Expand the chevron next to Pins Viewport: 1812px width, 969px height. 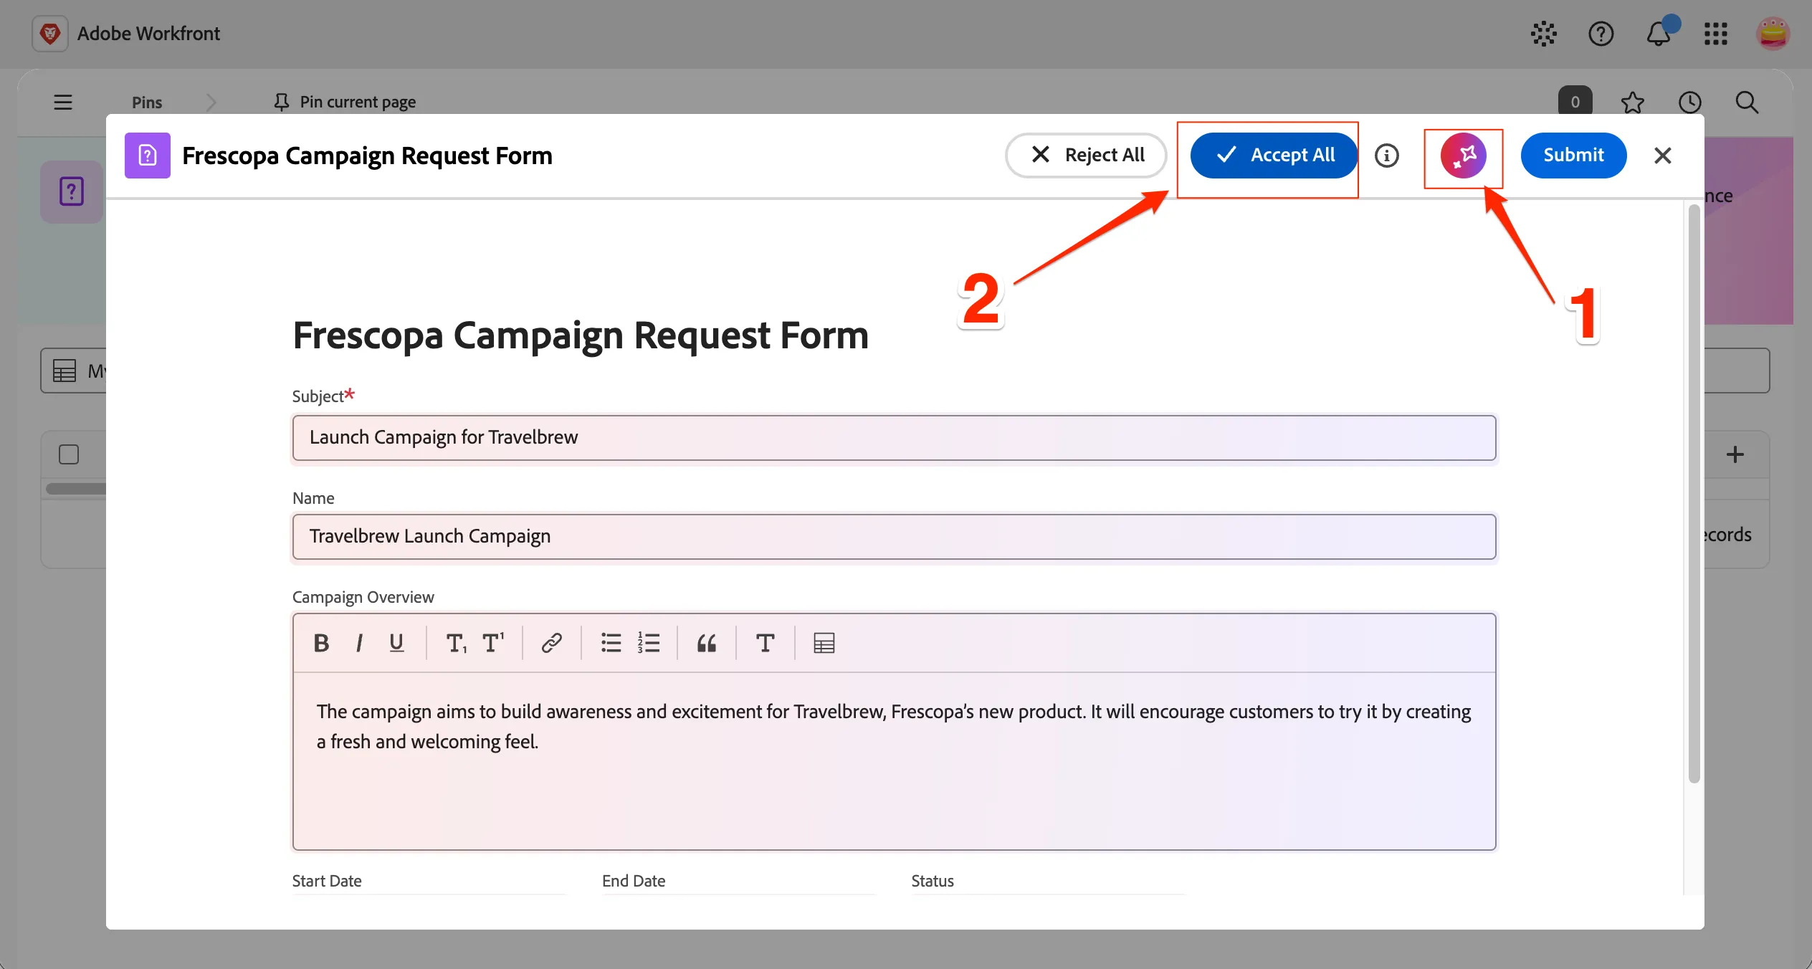coord(211,102)
